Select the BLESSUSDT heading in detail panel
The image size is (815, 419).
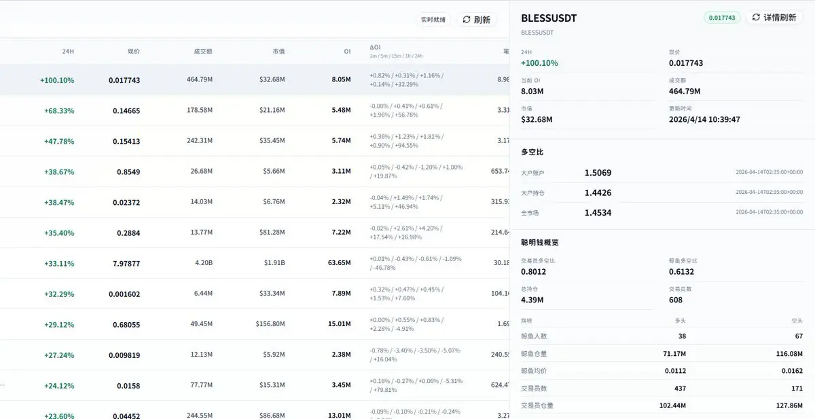[x=549, y=18]
